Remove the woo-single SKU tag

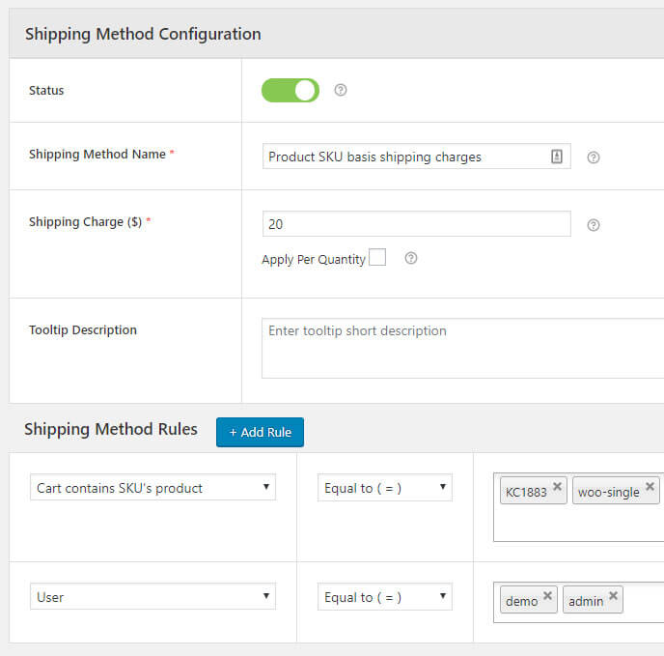650,487
